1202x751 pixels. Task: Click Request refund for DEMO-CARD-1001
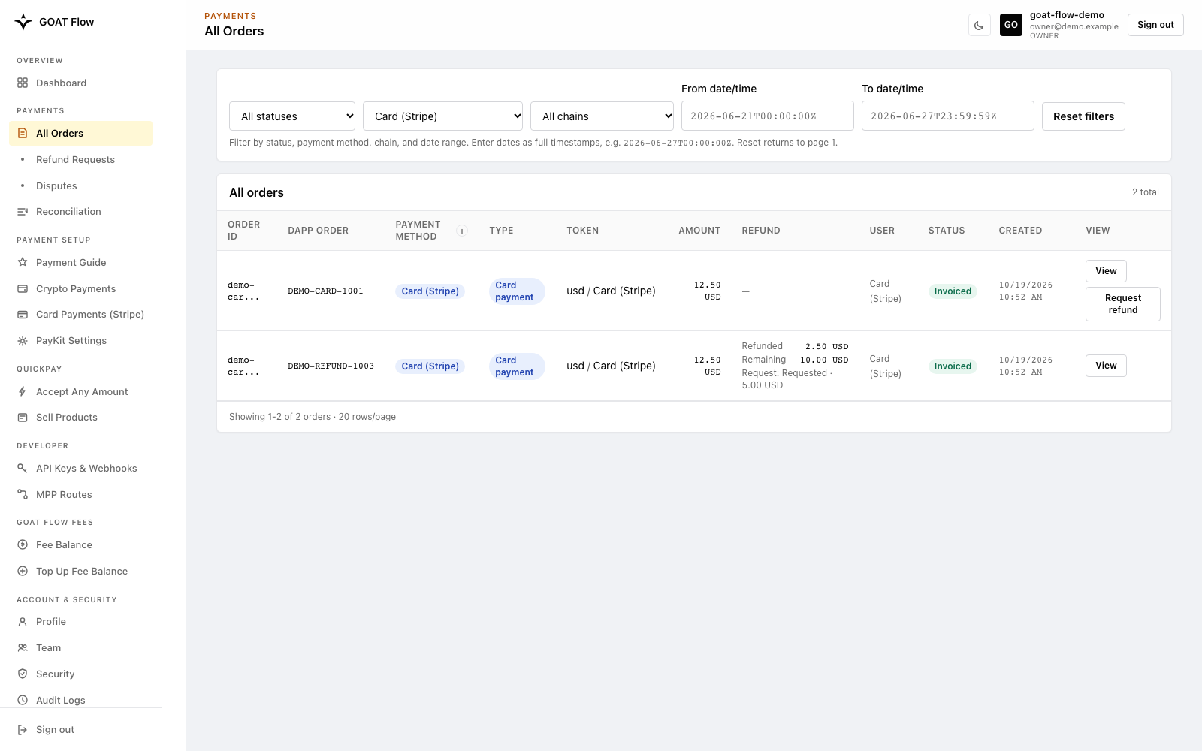[1123, 304]
